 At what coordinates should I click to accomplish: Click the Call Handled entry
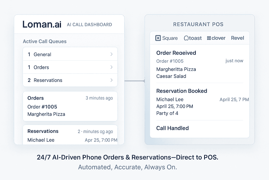coord(172,128)
